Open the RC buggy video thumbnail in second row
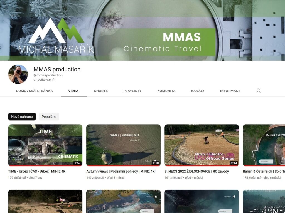The image size is (285, 213). [x=45, y=201]
